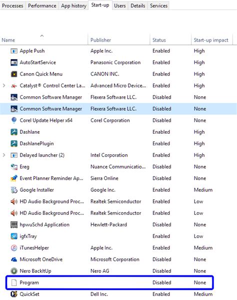Open the Performance tab
237x300 pixels.
pyautogui.click(x=42, y=6)
